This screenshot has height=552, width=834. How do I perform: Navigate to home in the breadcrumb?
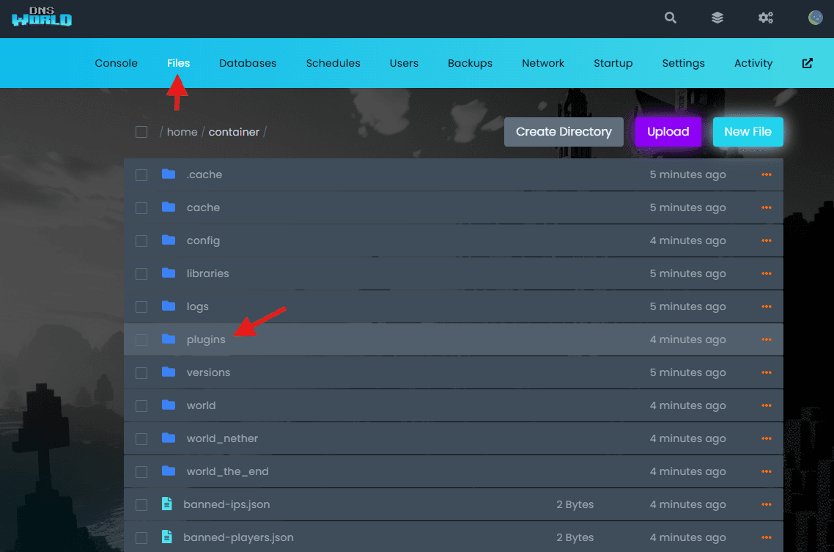point(182,132)
